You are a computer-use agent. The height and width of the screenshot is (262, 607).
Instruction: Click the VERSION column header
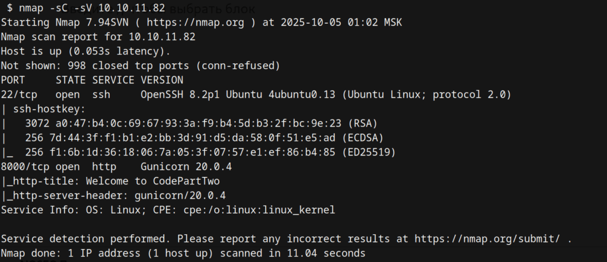coord(162,80)
